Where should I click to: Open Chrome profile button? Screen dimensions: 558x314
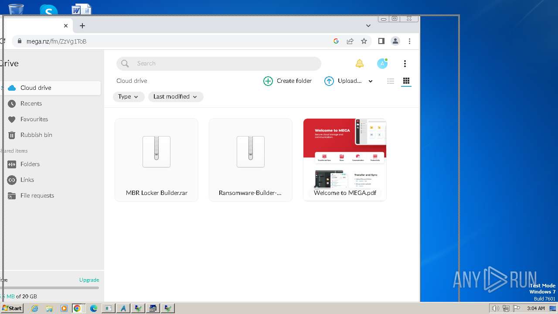pos(395,41)
